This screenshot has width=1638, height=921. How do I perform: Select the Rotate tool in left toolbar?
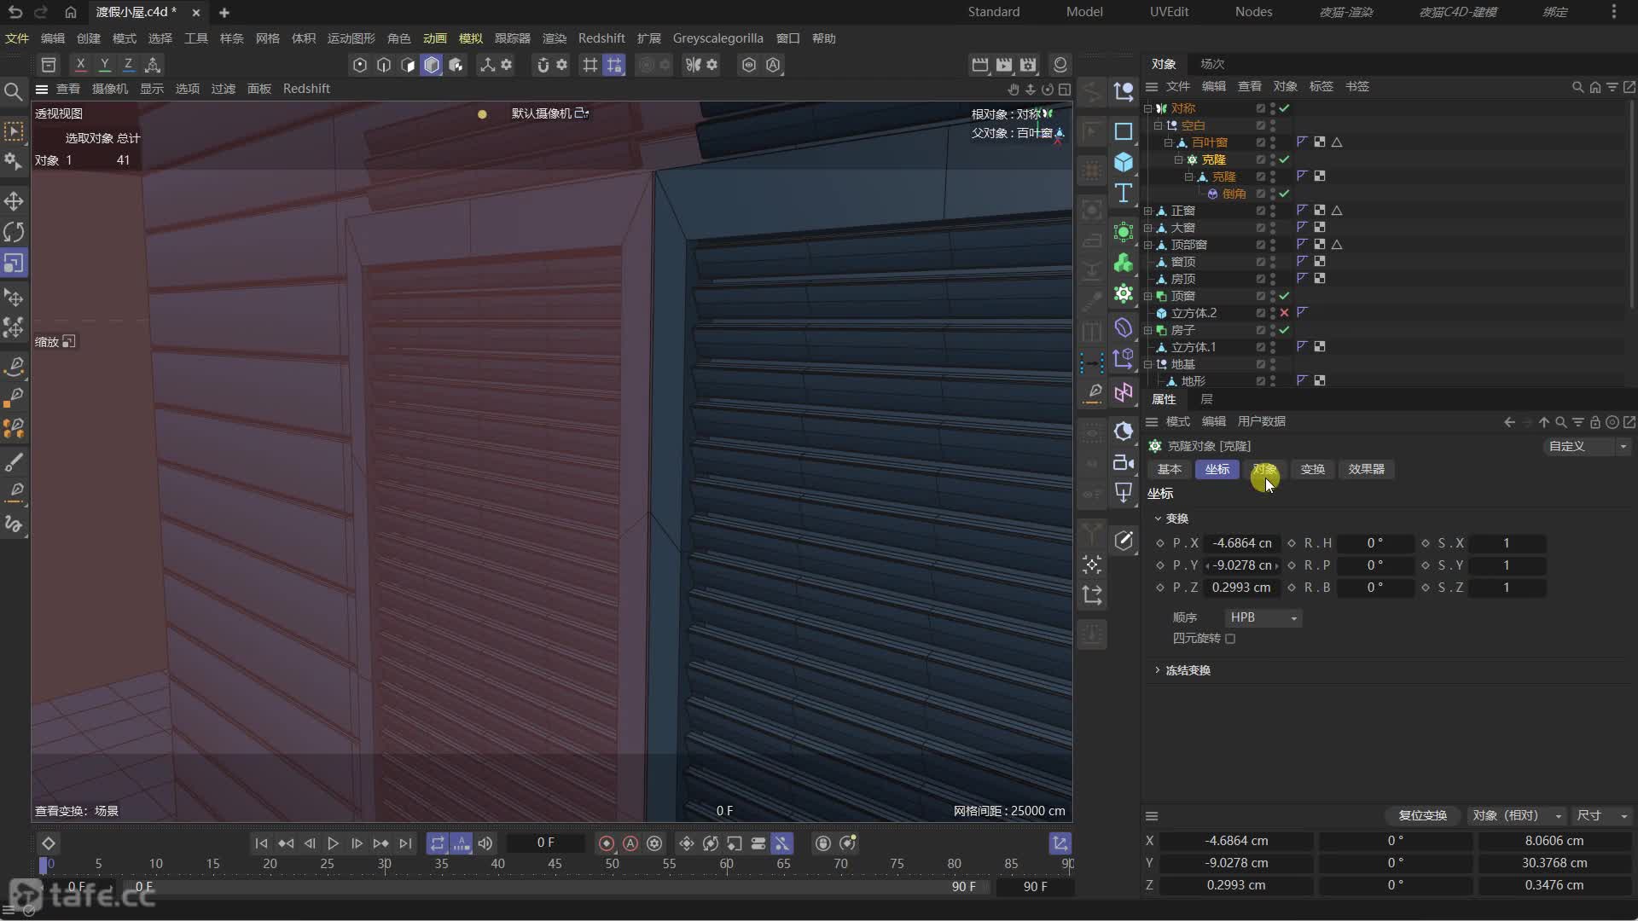click(14, 232)
